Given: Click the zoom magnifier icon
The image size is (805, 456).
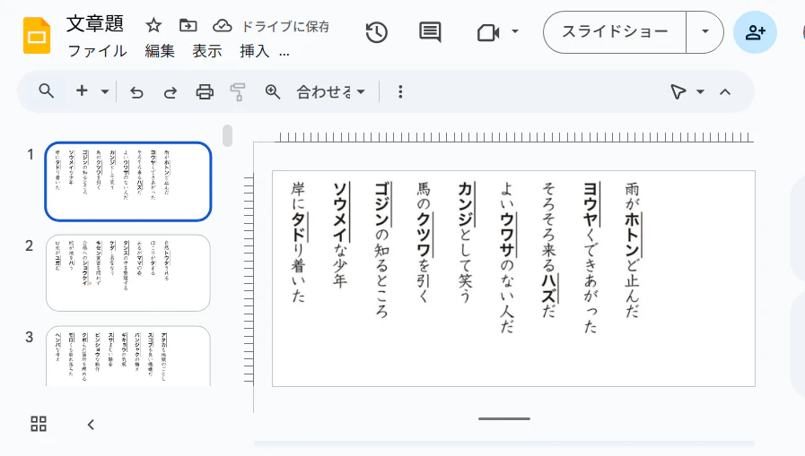Looking at the screenshot, I should click(273, 92).
